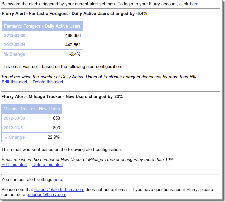Viewport: 225px width, 202px height.
Task: Select the -5.4% change cell
Action: (x=75, y=54)
